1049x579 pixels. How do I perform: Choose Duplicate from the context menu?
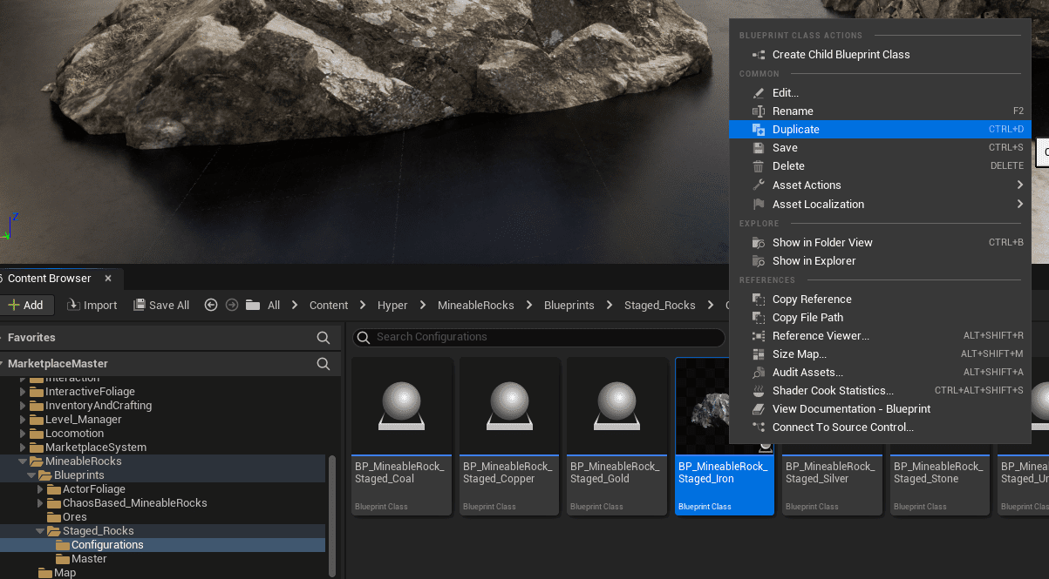click(880, 130)
